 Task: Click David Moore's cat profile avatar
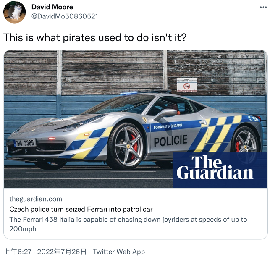click(x=14, y=12)
